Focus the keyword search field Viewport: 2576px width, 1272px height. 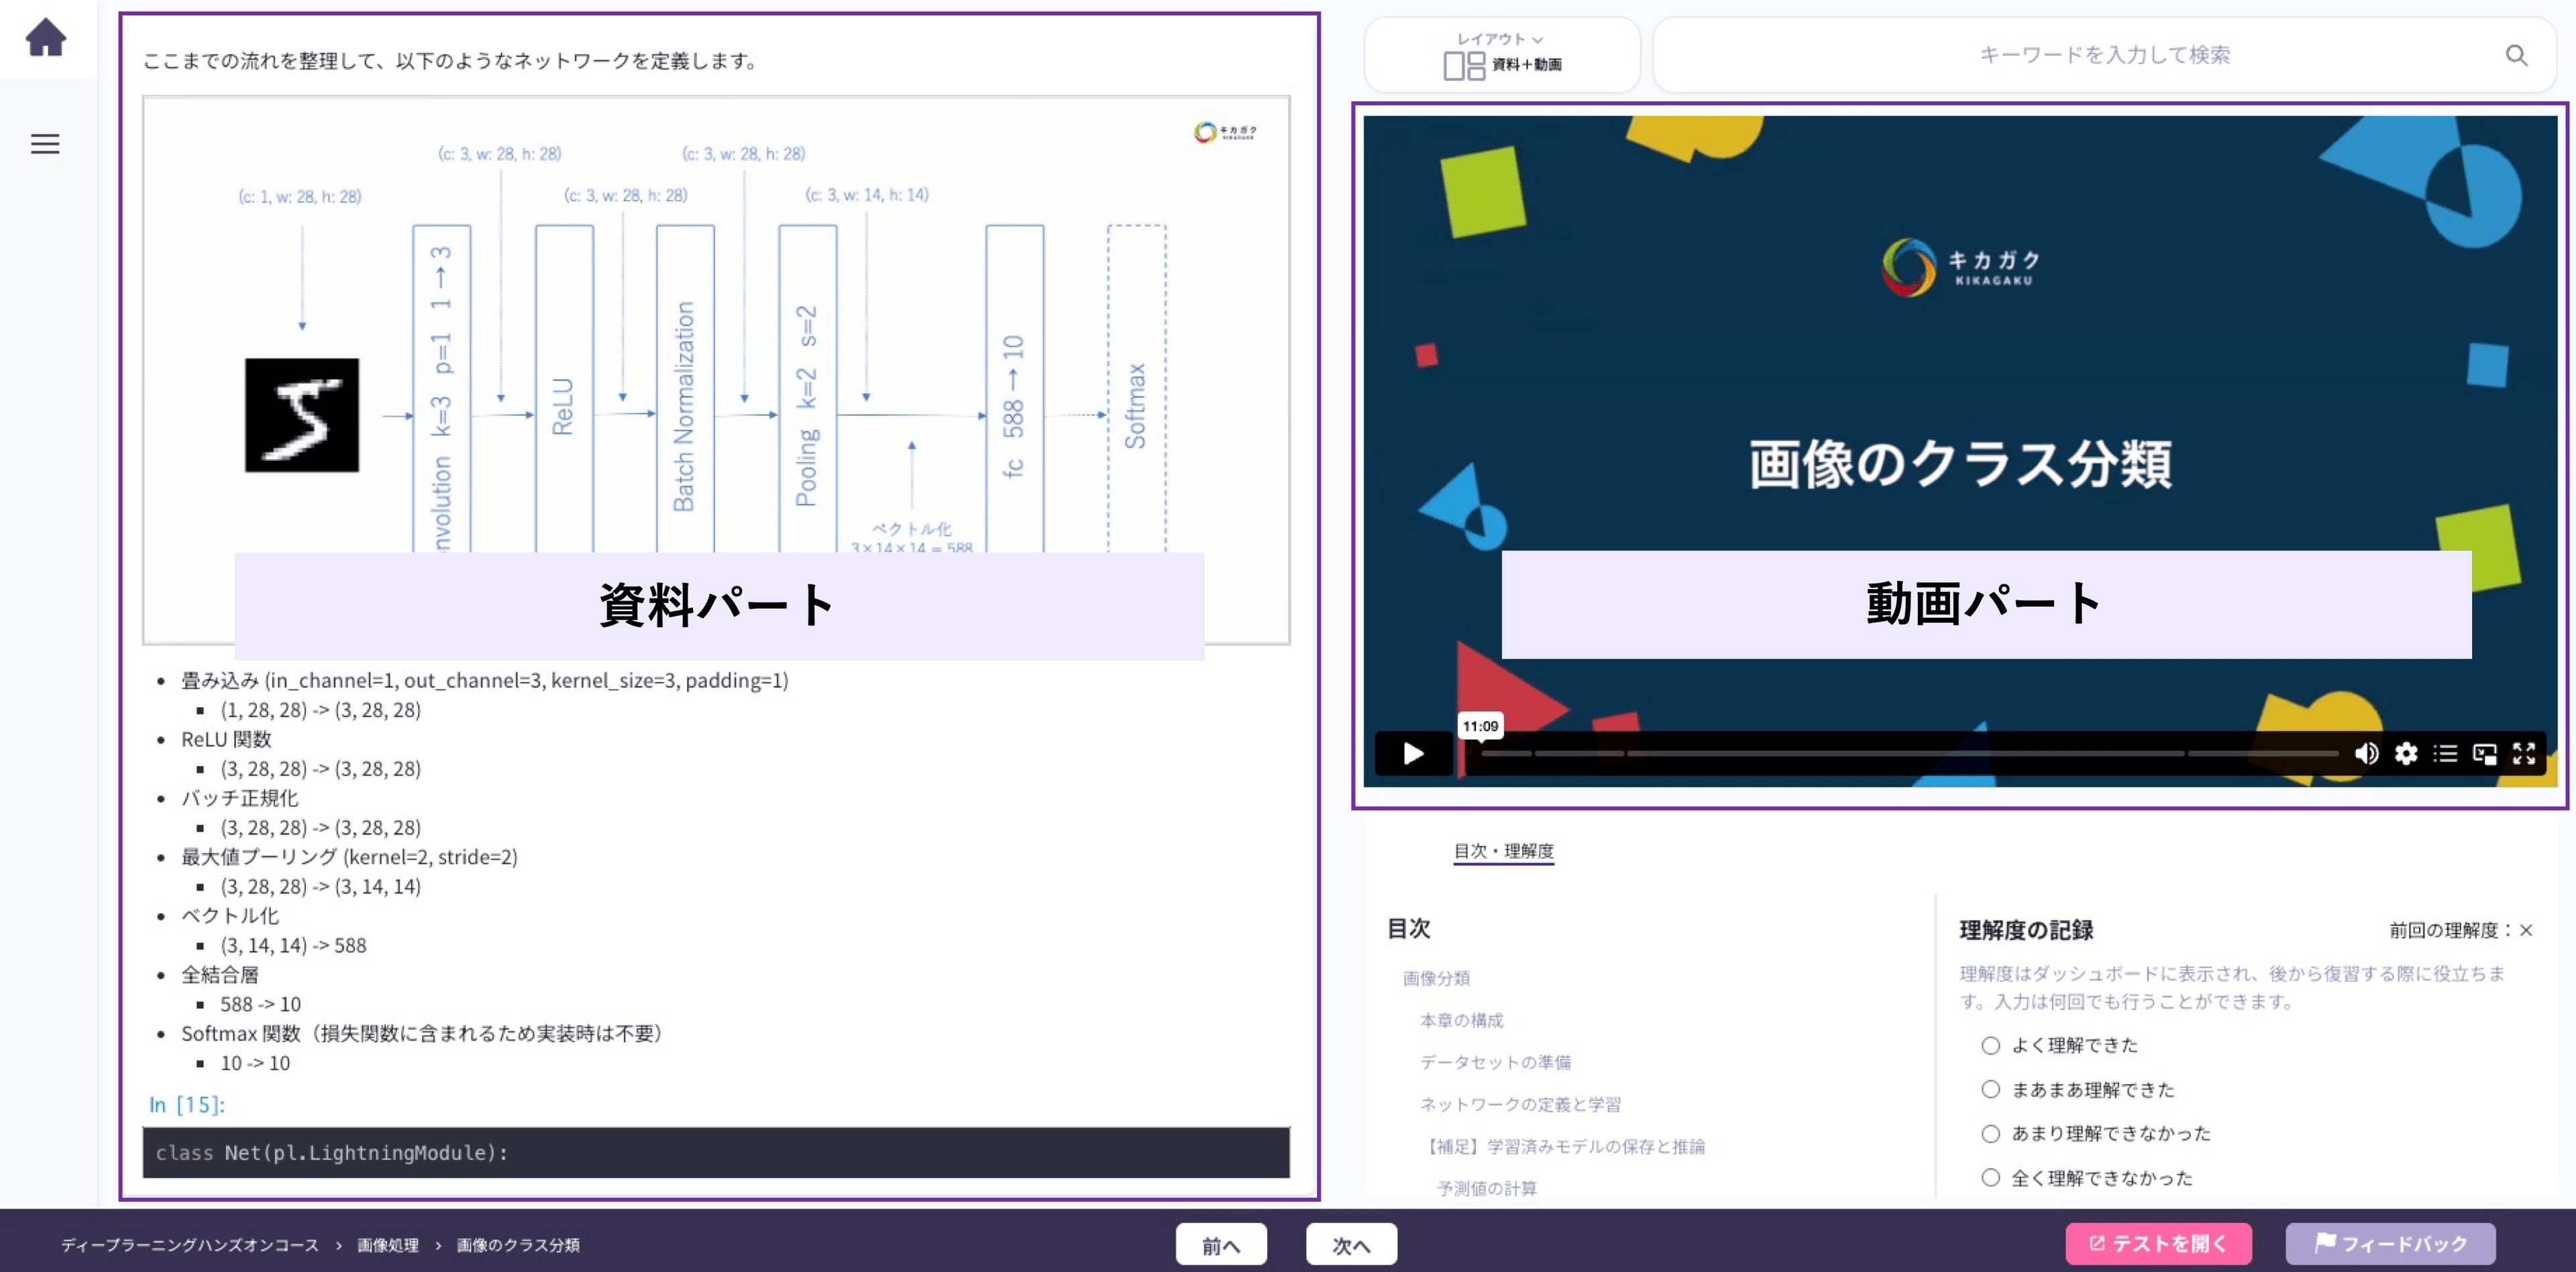point(2104,56)
